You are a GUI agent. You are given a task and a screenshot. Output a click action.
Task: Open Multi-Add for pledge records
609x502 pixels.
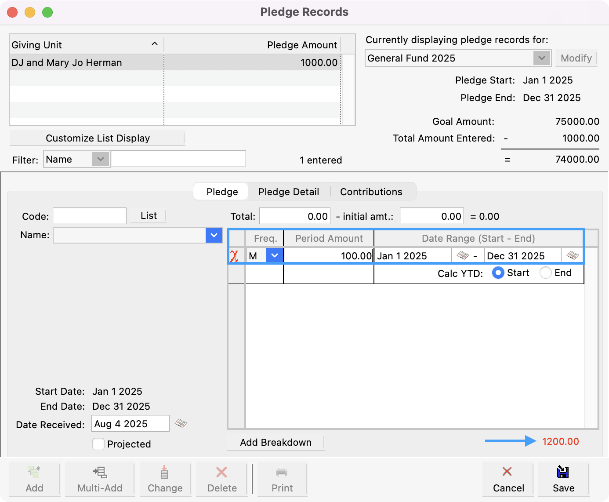click(x=99, y=479)
